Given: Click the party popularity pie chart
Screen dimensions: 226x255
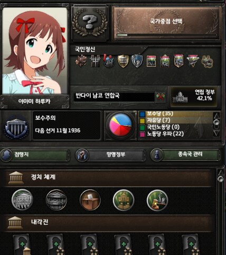Looking at the screenshot, I should [120, 126].
